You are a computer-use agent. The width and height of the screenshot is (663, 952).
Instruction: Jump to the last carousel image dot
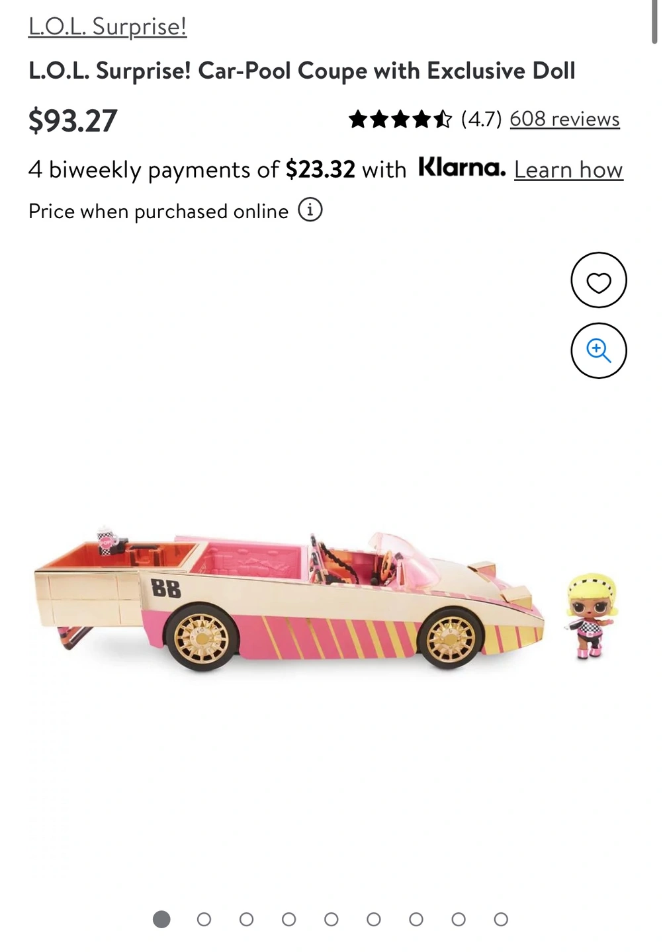tap(501, 919)
